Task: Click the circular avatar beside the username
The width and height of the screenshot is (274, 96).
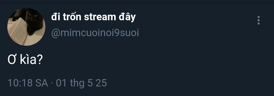Action: click(x=26, y=27)
